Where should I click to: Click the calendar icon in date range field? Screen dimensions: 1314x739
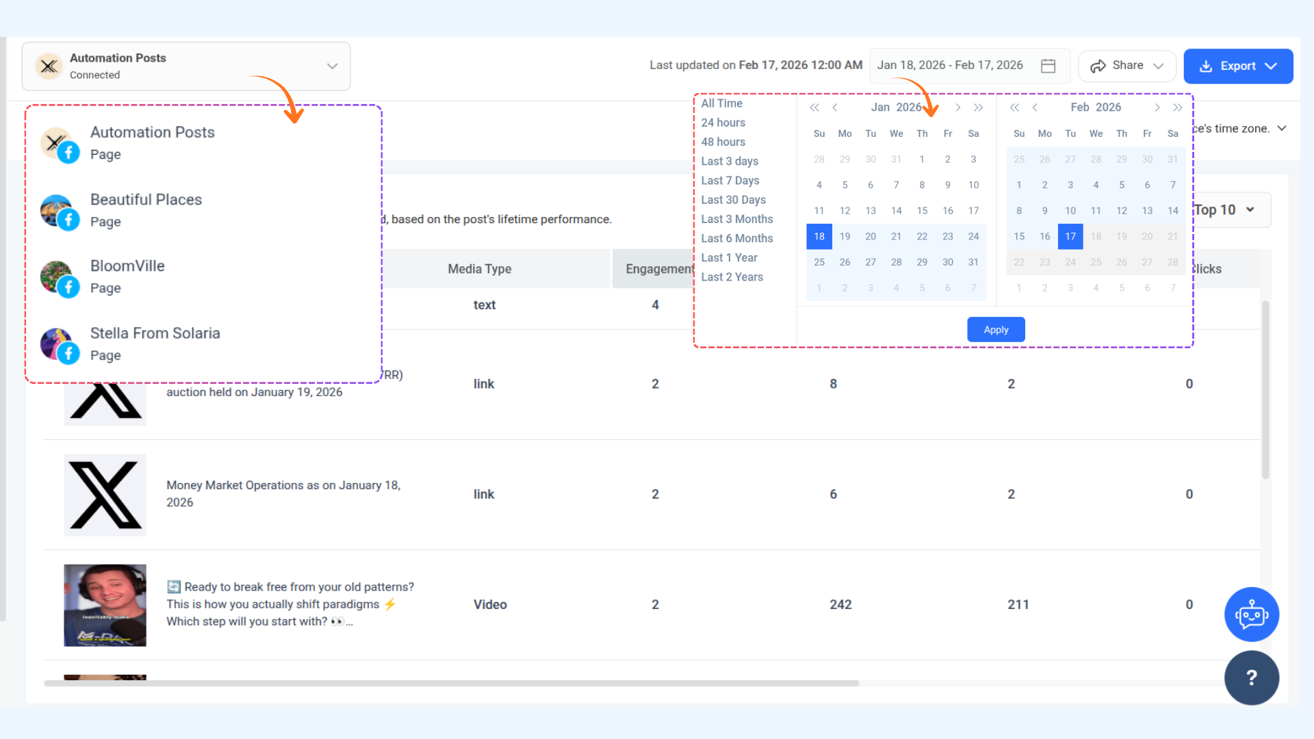click(x=1048, y=66)
